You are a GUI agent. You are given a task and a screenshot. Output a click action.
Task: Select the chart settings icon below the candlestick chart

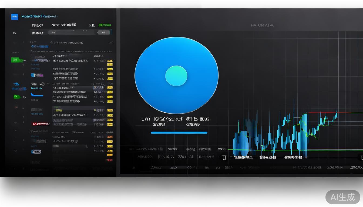(x=224, y=157)
